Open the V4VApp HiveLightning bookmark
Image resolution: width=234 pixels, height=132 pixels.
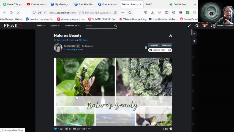coord(133,19)
